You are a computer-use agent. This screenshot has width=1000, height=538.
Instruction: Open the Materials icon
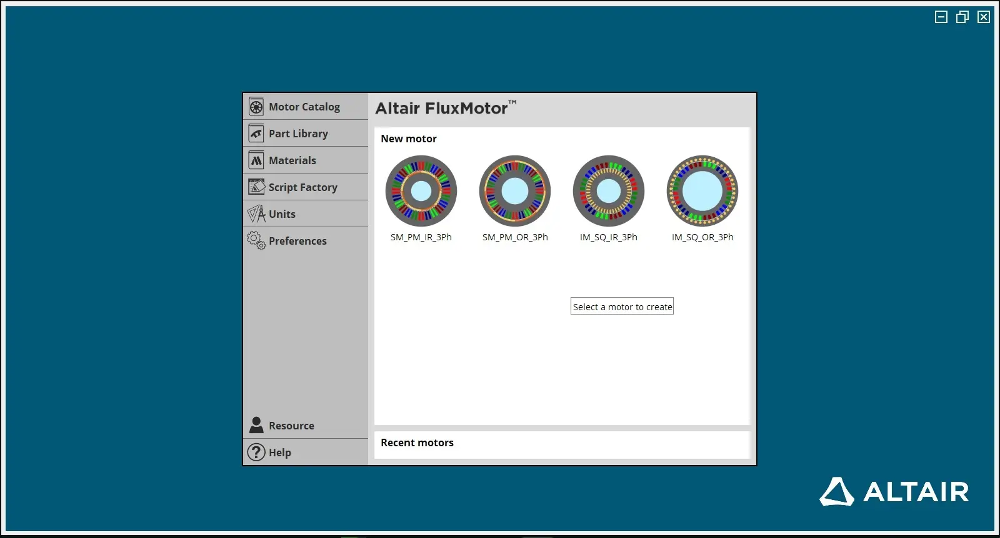point(256,160)
